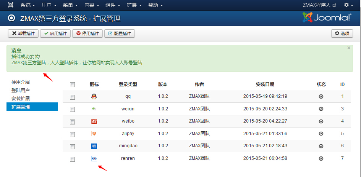Click date 2015-05-21 06:04:58

coord(265,158)
